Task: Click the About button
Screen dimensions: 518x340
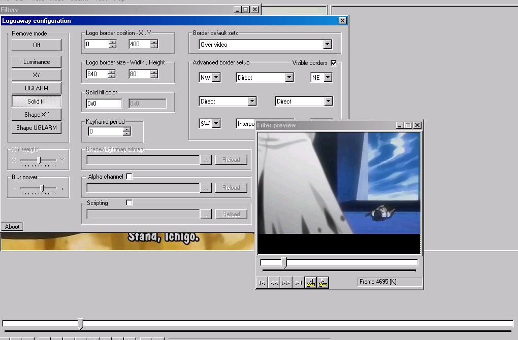Action: [x=12, y=227]
